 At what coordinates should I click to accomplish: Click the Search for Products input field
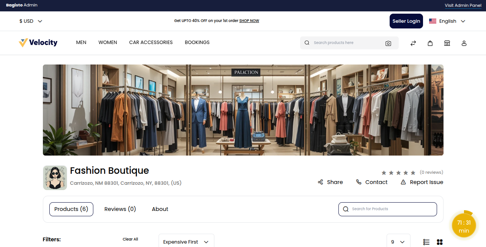[387, 209]
